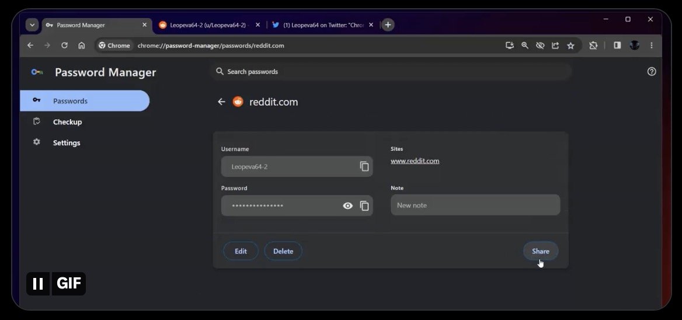Show the password with the eye icon

click(x=347, y=206)
